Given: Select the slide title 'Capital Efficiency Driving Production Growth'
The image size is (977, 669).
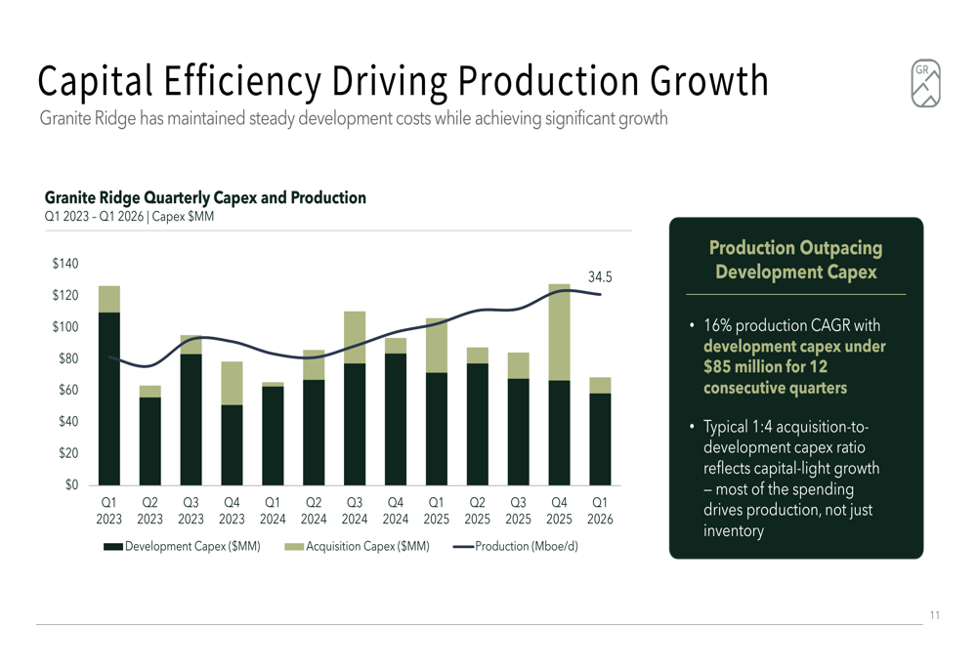Looking at the screenshot, I should (403, 81).
